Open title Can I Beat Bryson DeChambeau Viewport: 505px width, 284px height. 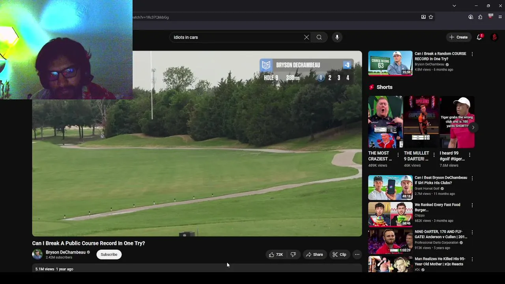point(441,180)
